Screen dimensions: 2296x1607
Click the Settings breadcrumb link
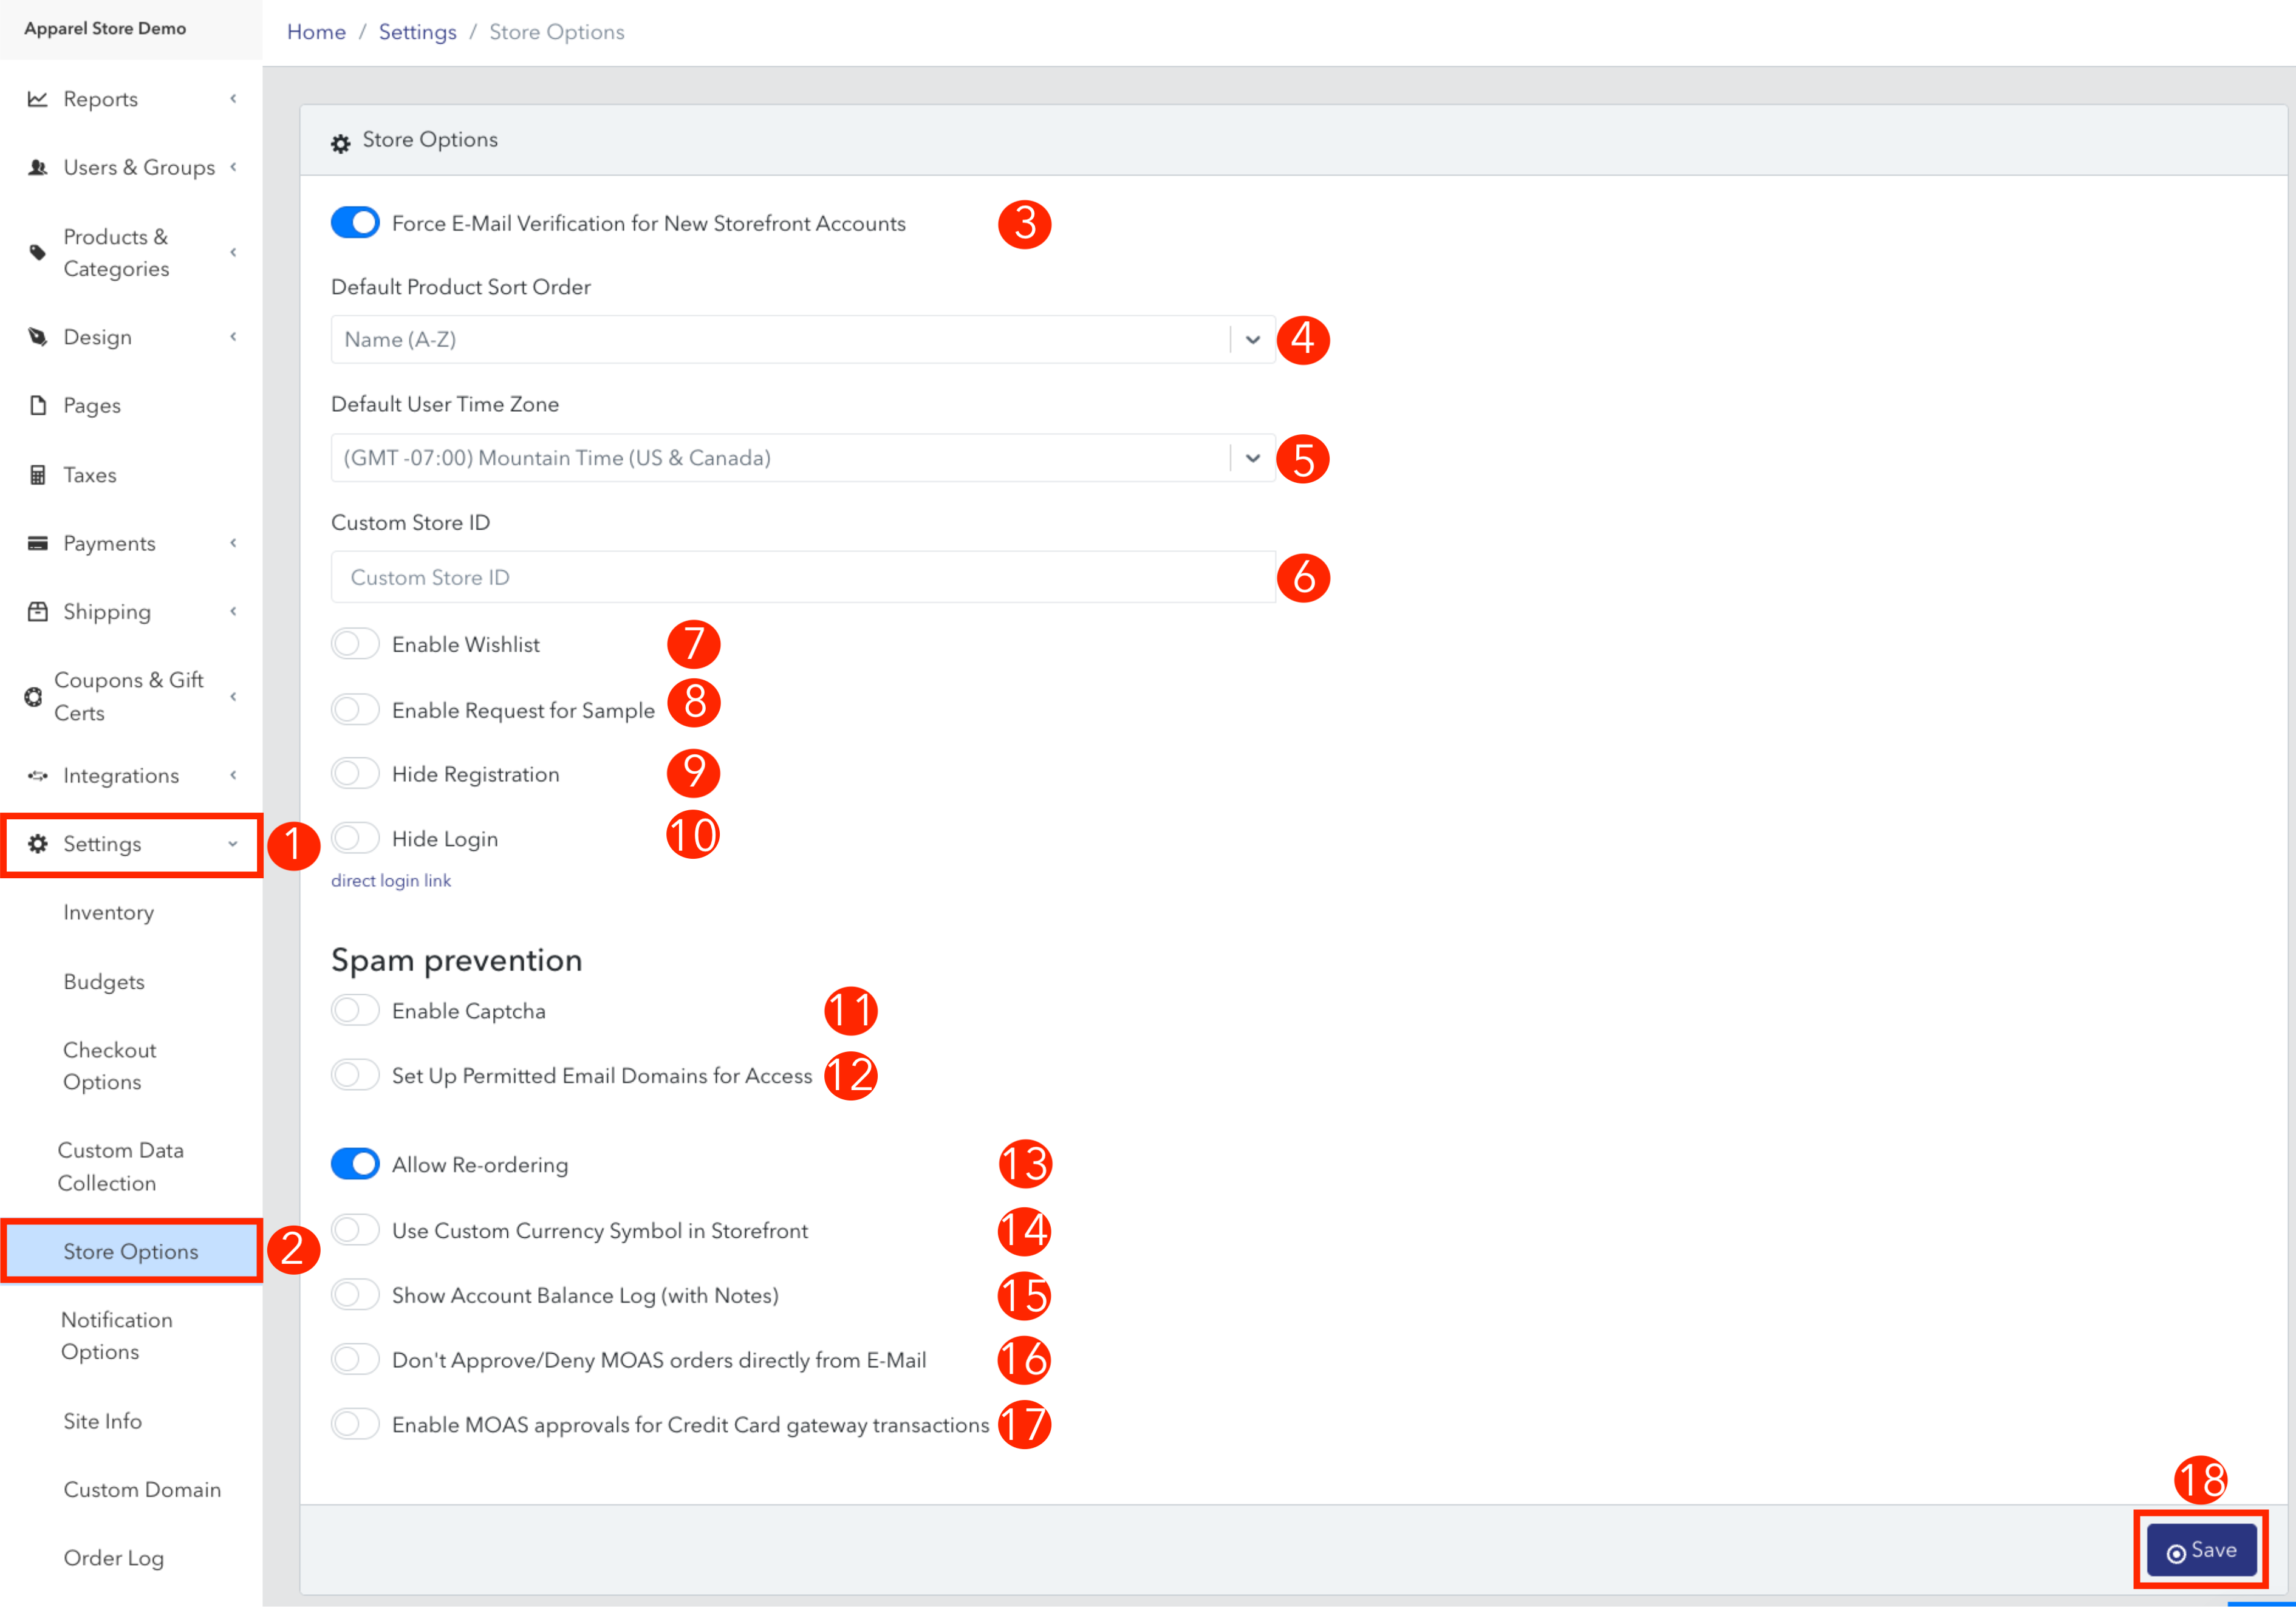click(417, 32)
